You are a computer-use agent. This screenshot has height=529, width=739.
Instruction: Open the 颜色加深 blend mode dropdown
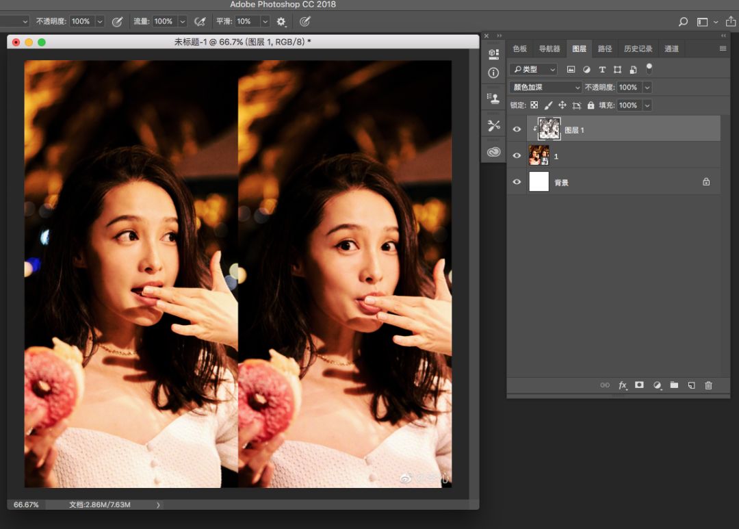[x=545, y=88]
